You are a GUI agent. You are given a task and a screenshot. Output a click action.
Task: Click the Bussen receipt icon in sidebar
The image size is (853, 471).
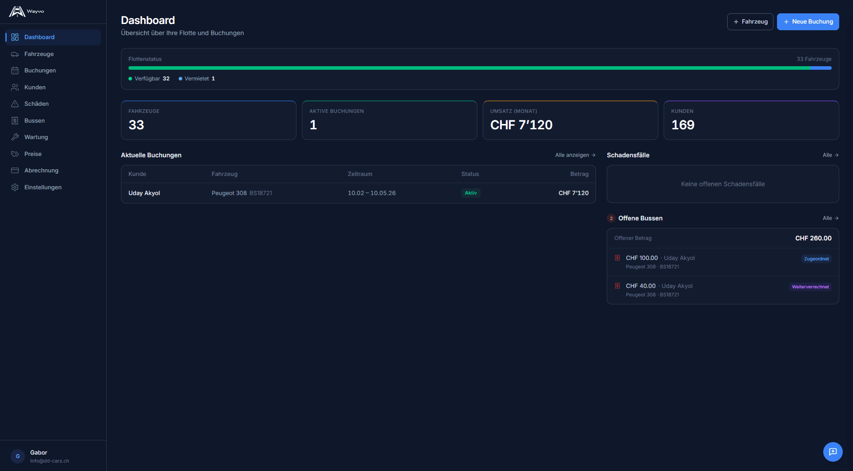click(15, 121)
